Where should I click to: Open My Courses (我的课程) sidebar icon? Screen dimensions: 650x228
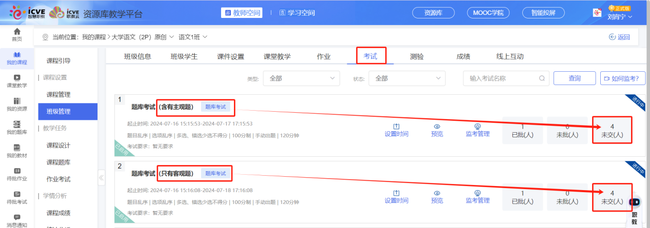[x=17, y=55]
